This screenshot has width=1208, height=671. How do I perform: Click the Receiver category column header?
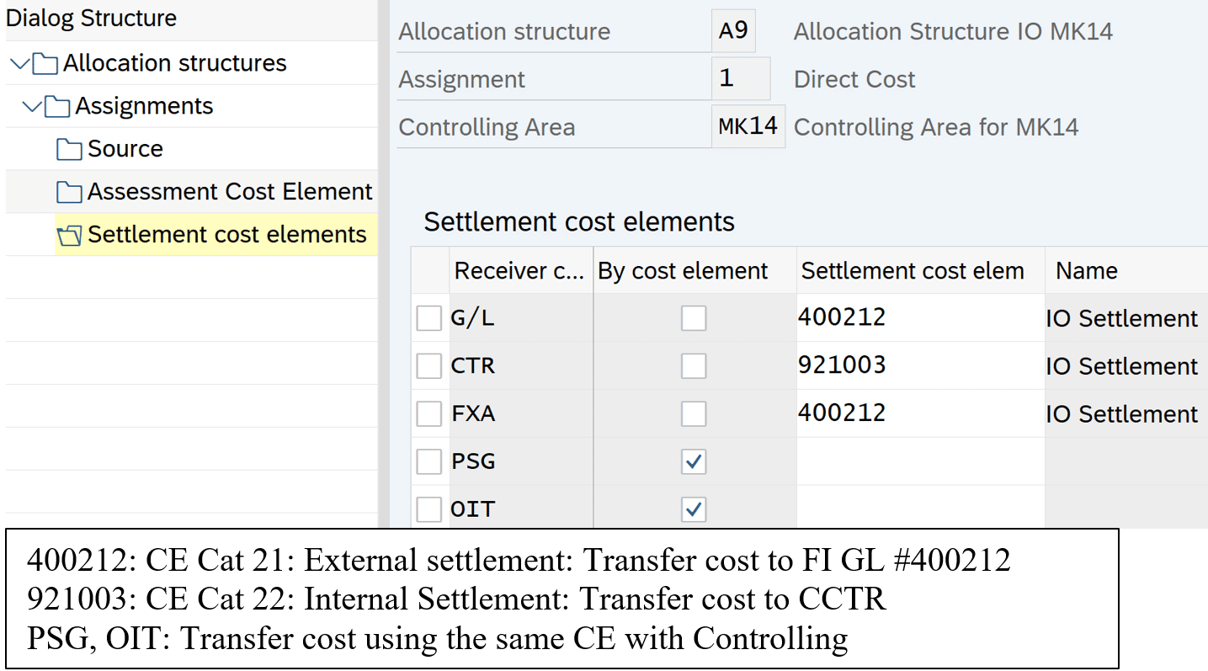coord(518,271)
